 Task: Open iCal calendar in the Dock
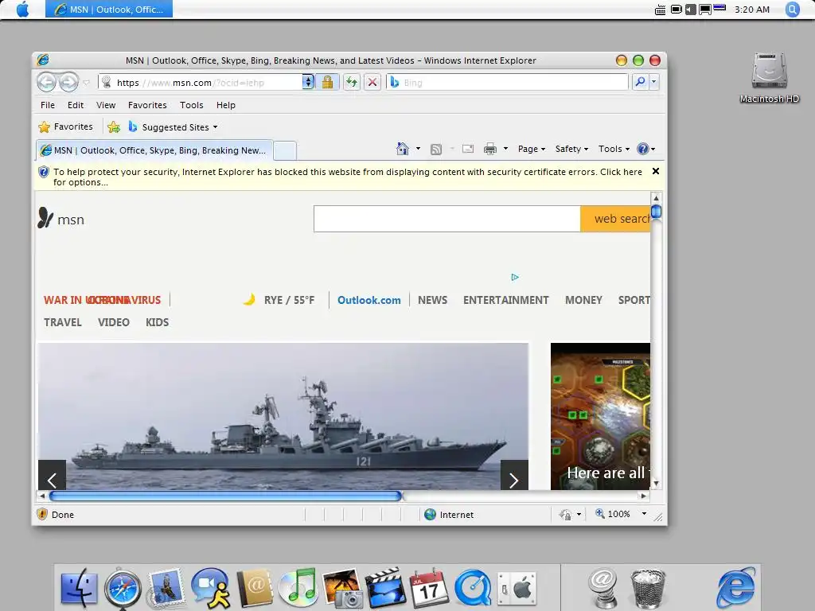click(x=429, y=588)
